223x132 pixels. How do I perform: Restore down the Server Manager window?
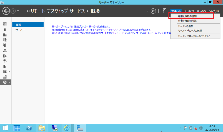pos(210,2)
